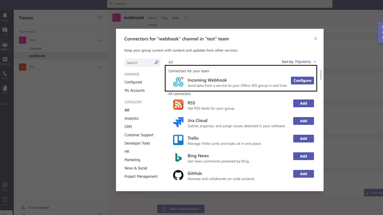Click the connector search magnifier icon

tap(156, 62)
